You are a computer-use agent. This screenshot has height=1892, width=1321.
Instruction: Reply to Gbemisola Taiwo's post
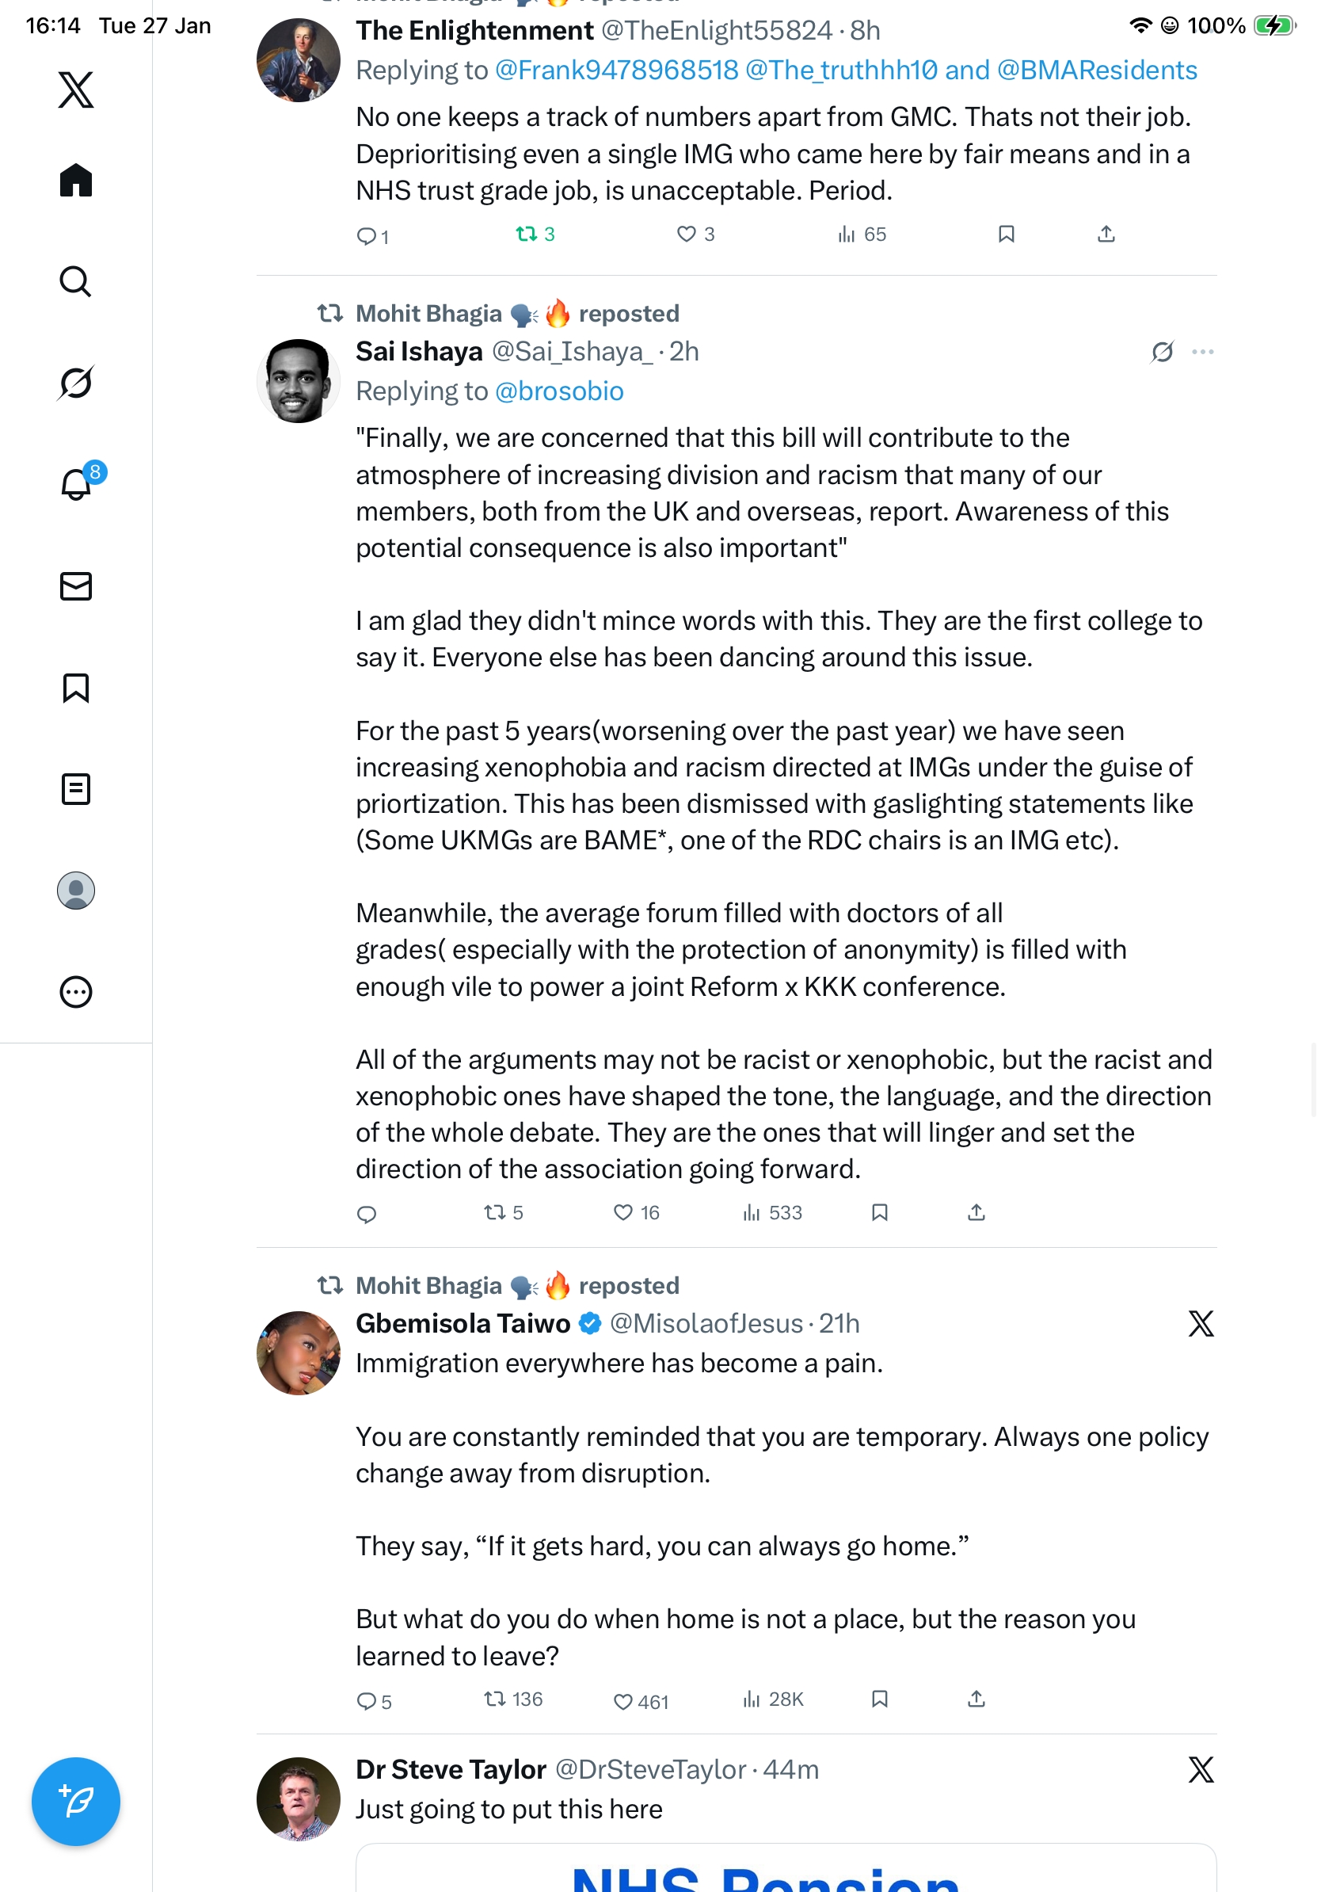(x=367, y=1701)
